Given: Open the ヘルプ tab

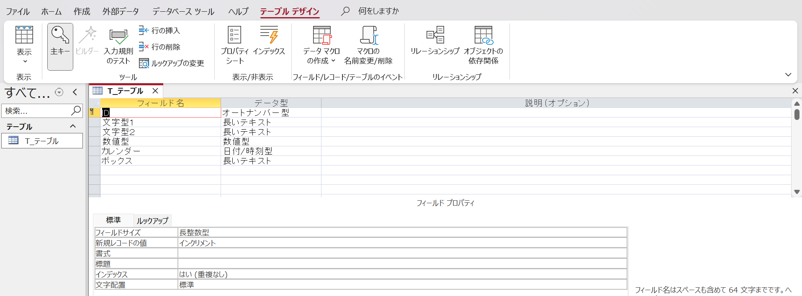Looking at the screenshot, I should [x=238, y=11].
